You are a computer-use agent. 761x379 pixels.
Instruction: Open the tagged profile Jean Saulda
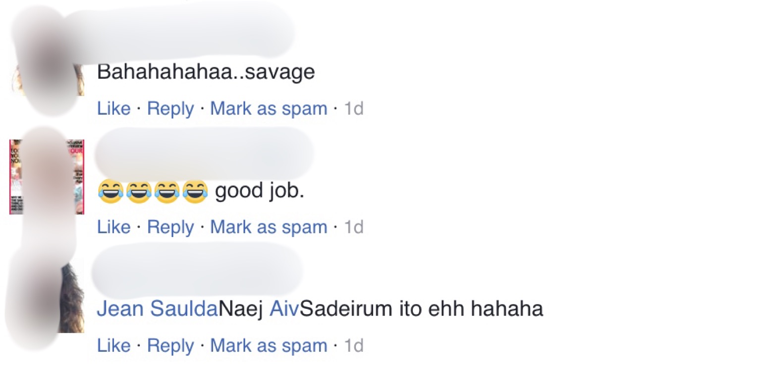point(158,309)
